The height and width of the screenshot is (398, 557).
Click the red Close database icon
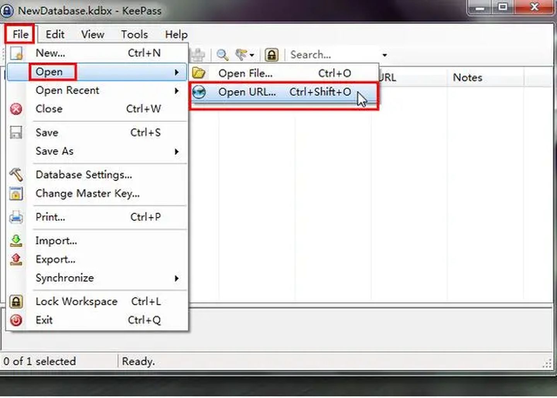16,109
